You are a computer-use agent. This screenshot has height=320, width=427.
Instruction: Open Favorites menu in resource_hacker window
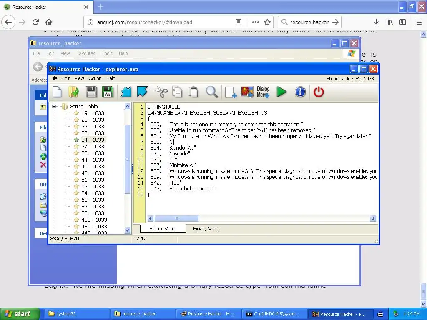click(86, 53)
